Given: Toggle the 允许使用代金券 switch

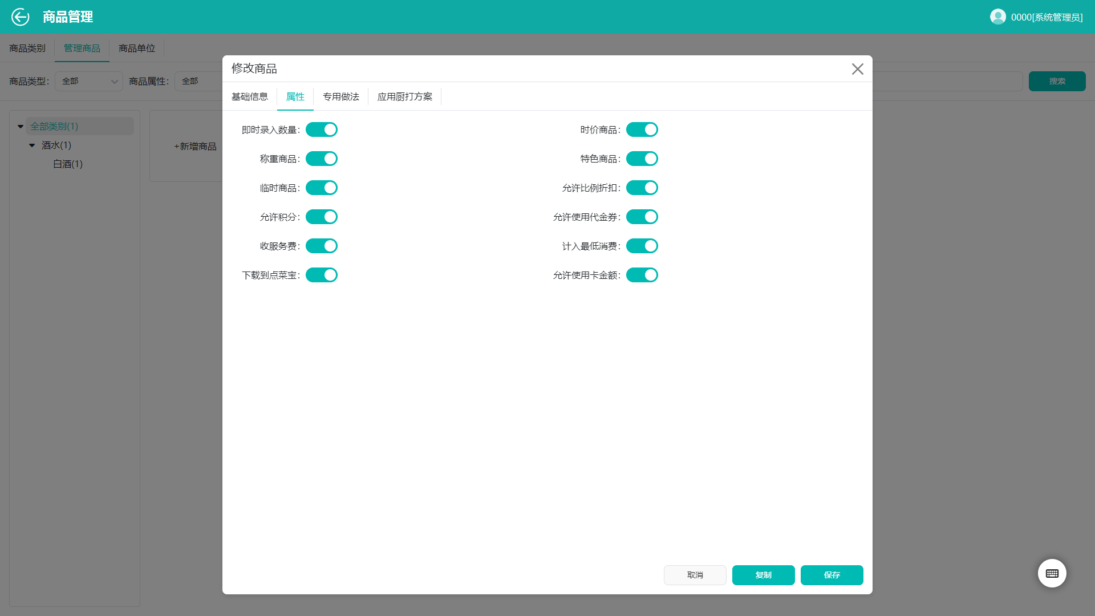Looking at the screenshot, I should pos(642,217).
